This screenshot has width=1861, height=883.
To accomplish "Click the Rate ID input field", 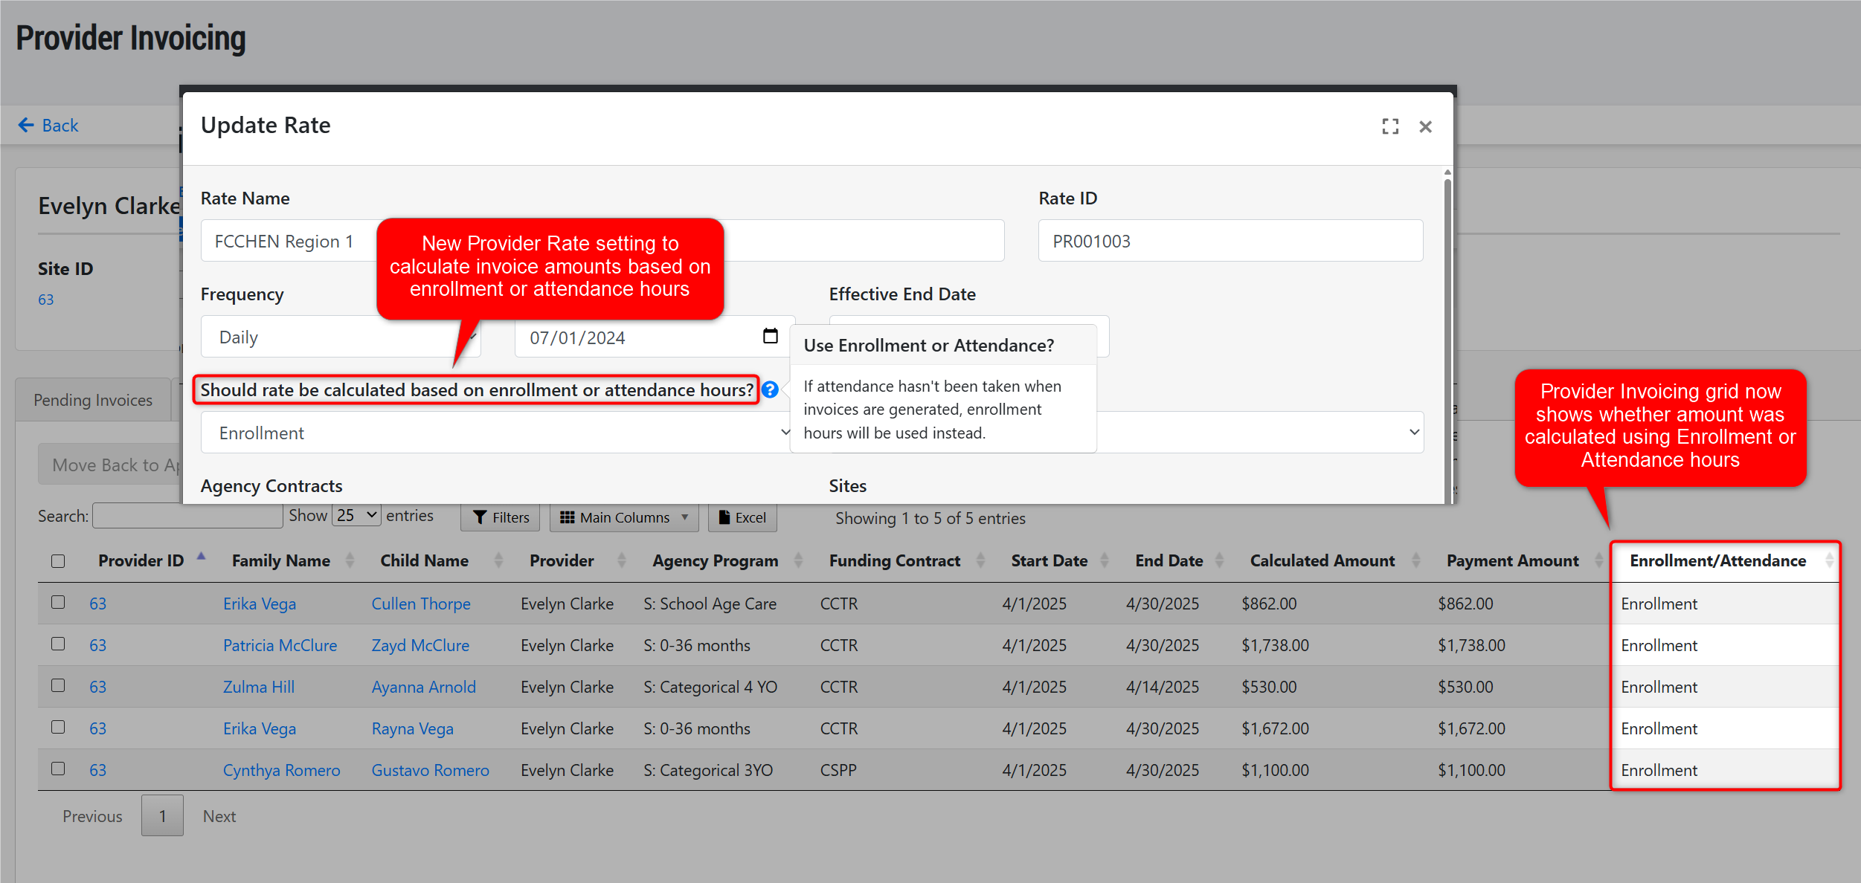I will (1230, 241).
